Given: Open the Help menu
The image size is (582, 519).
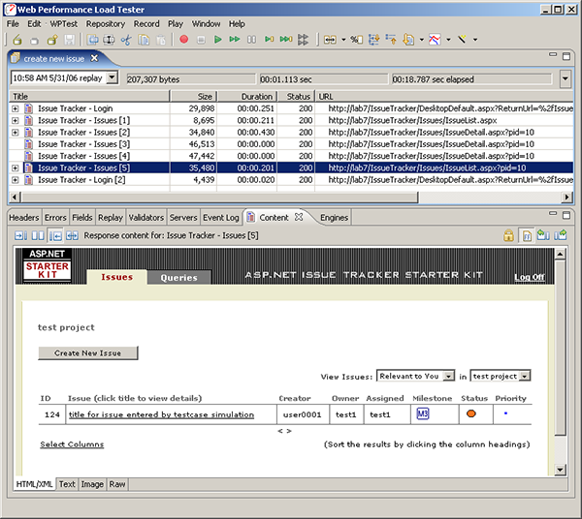Looking at the screenshot, I should [x=237, y=24].
